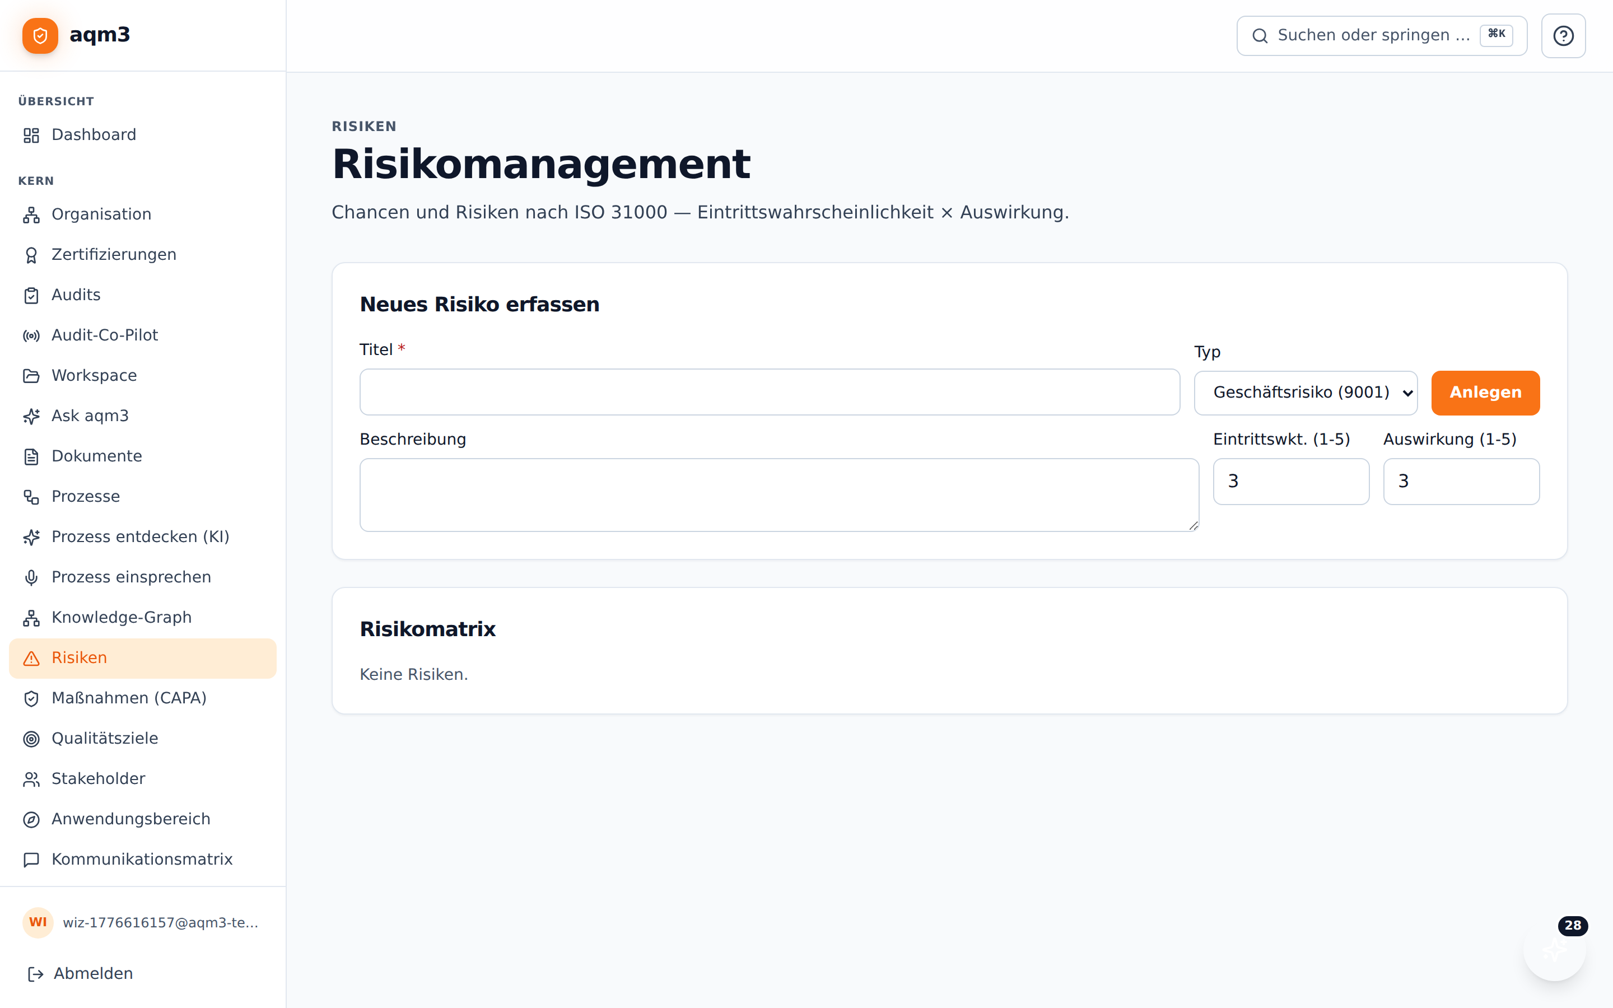The height and width of the screenshot is (1008, 1613).
Task: Click the Knowledge-Graph network icon
Action: click(31, 618)
